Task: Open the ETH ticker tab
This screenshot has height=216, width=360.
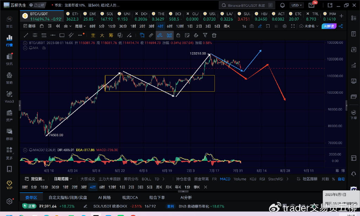Action: [x=72, y=17]
